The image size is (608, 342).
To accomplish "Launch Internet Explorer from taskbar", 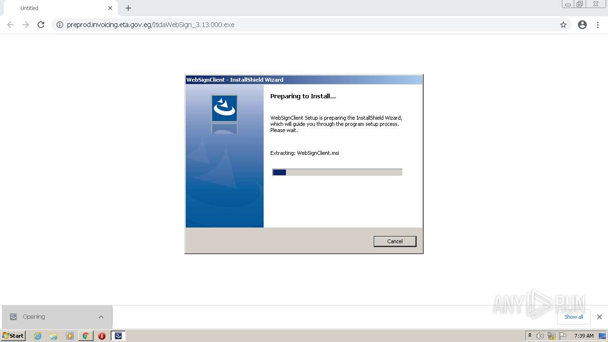I will [x=38, y=336].
